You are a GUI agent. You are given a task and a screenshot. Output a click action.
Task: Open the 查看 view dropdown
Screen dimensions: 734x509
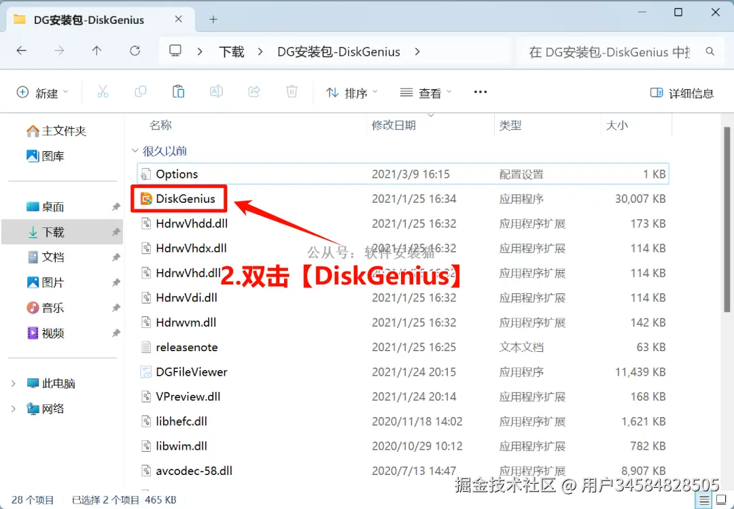pos(425,93)
